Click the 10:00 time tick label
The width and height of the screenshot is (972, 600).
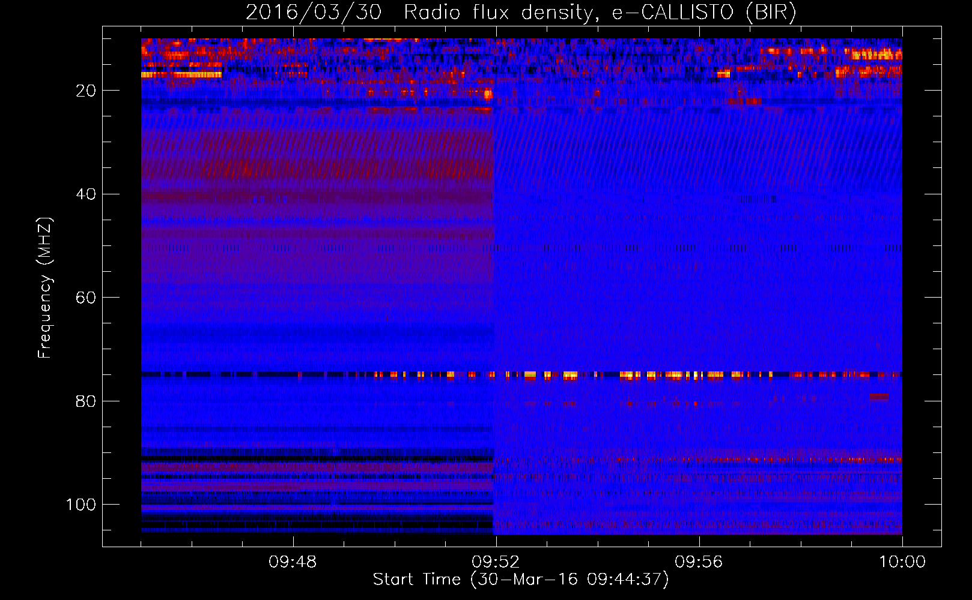click(902, 562)
